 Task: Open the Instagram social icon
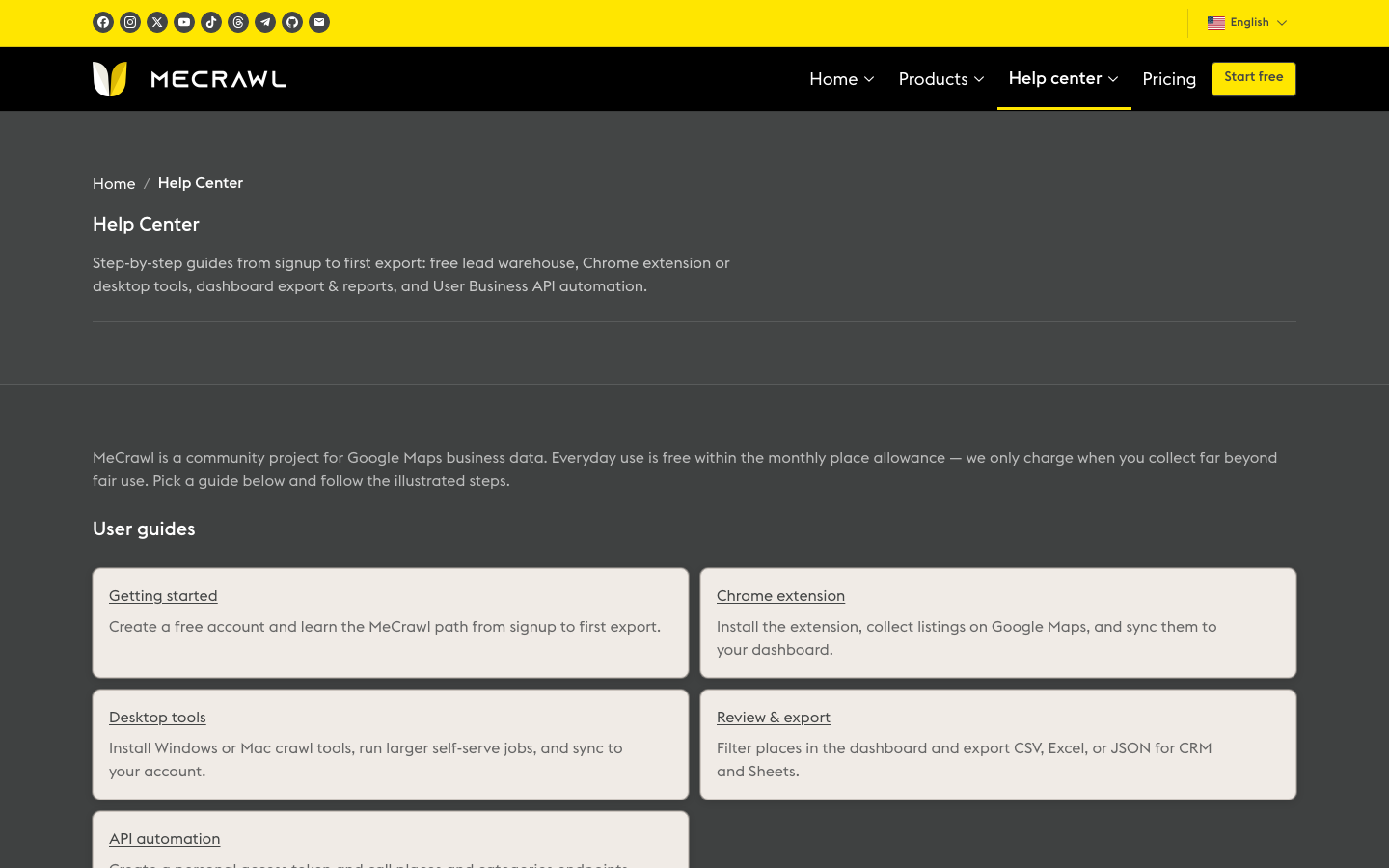point(130,22)
